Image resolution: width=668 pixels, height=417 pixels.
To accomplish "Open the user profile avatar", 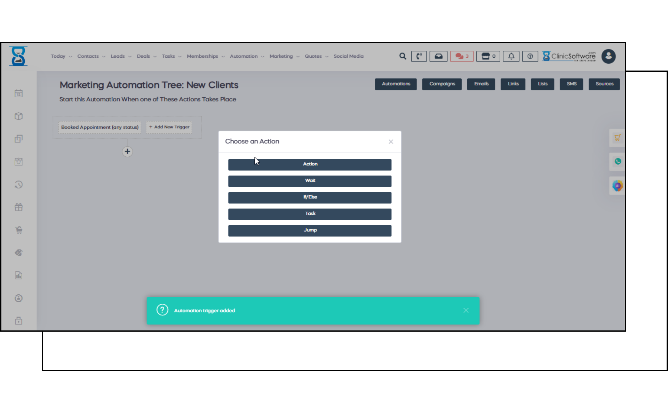I will 608,56.
